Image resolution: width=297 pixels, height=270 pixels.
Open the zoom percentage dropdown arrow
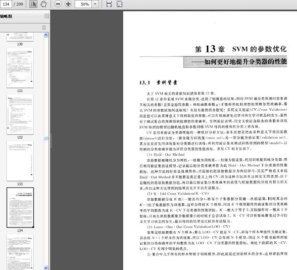(95, 4)
